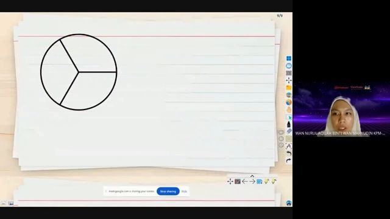Go to the previous page with the left arrow

click(245, 181)
